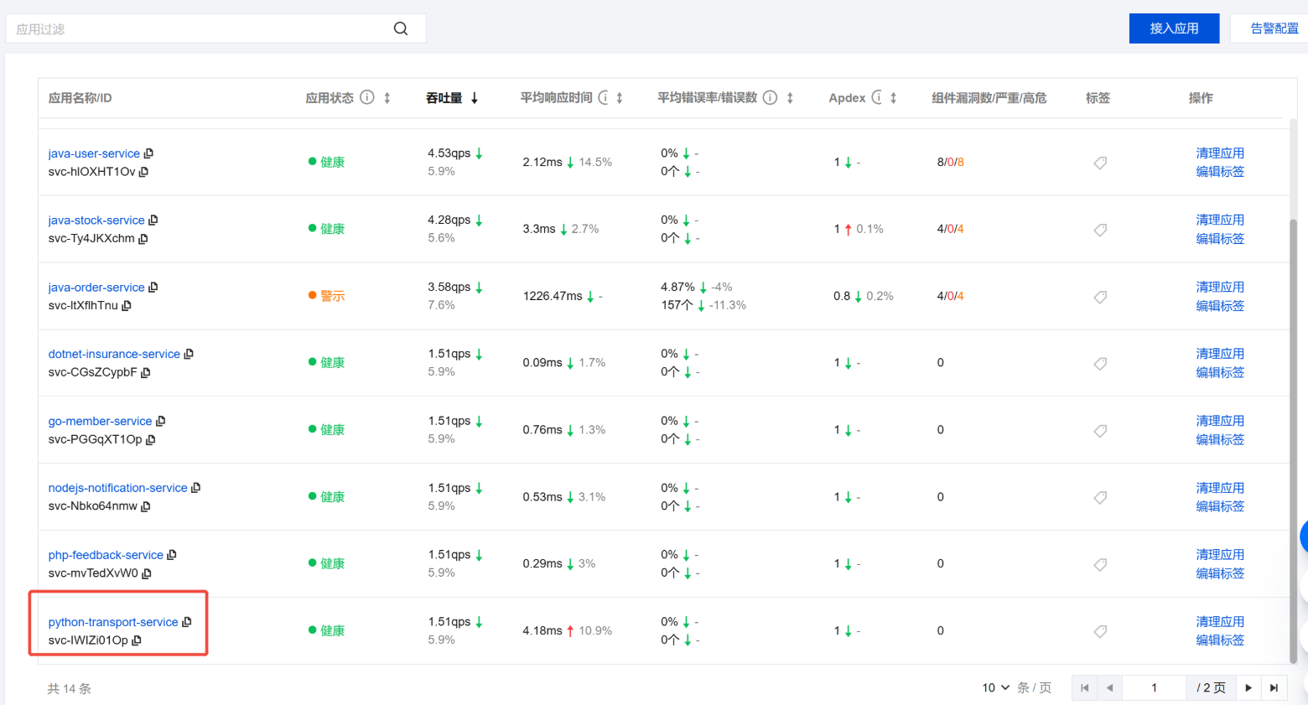Click 清理应用 for php-feedback-service
The image size is (1308, 705).
[1219, 555]
